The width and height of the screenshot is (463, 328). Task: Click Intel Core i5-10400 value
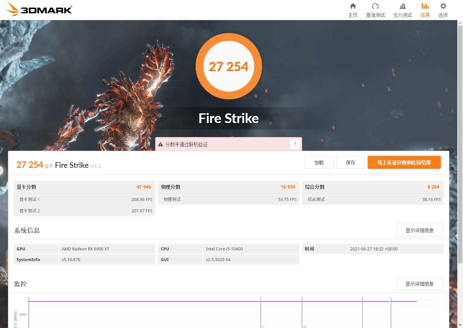click(x=224, y=249)
